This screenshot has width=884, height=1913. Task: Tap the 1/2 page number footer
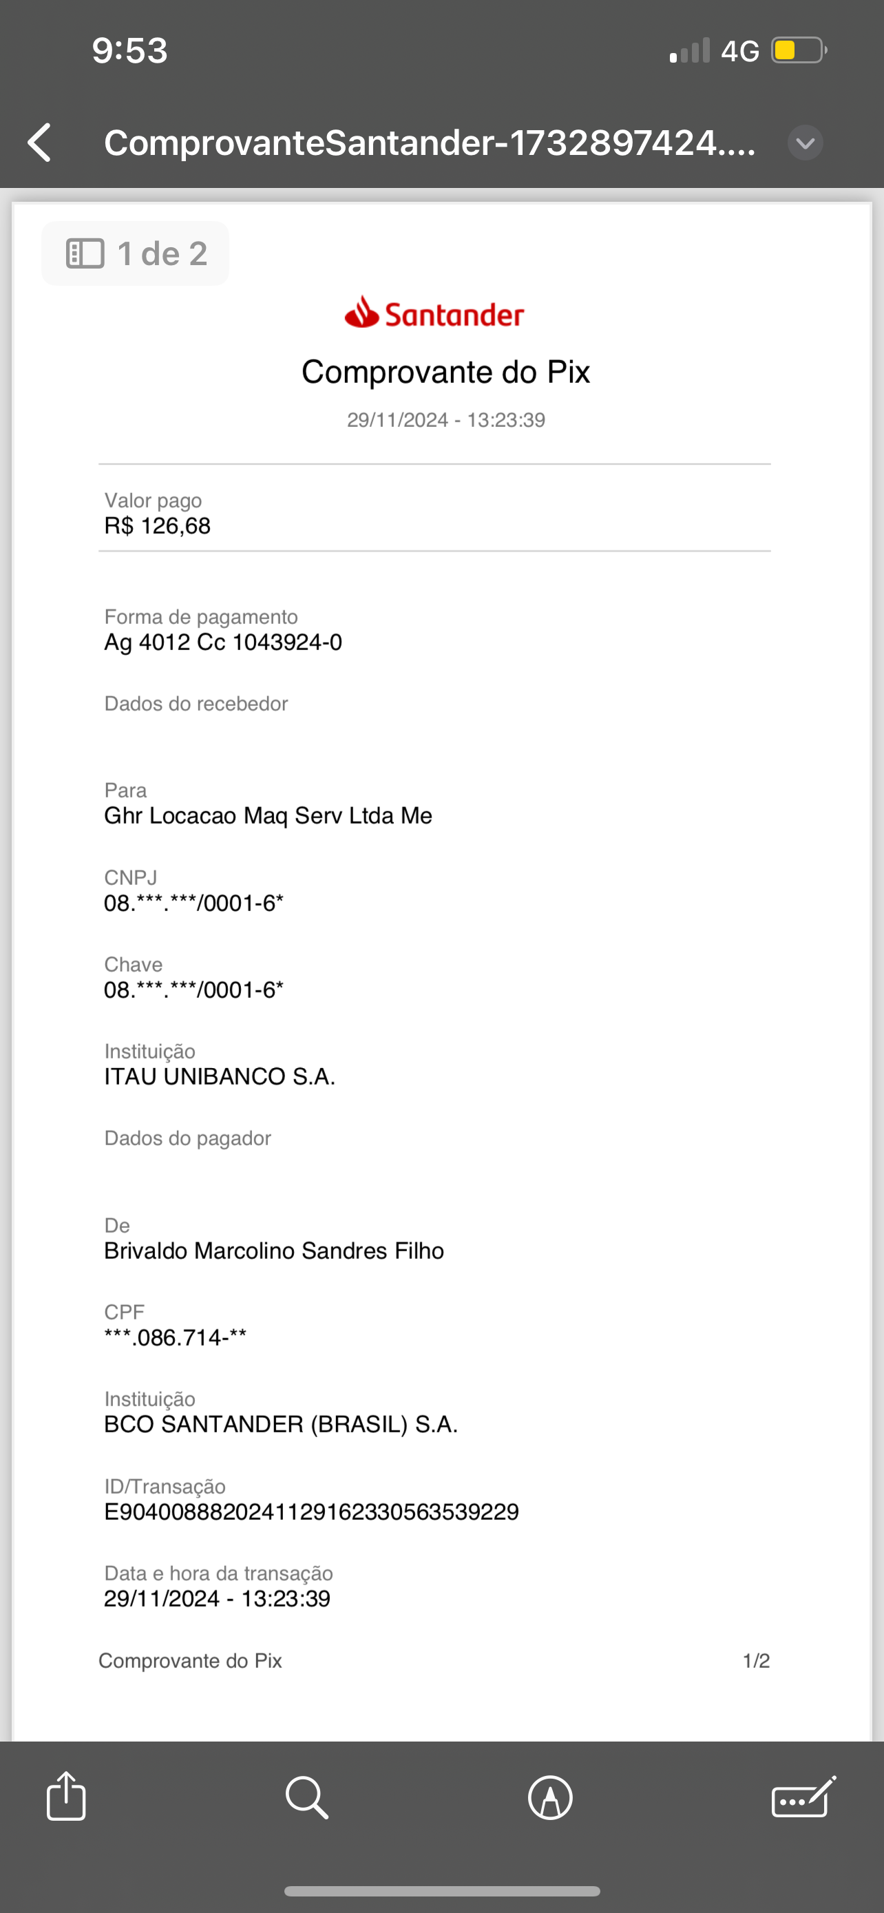755,1660
